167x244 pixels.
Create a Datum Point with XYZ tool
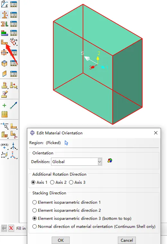tap(4, 146)
